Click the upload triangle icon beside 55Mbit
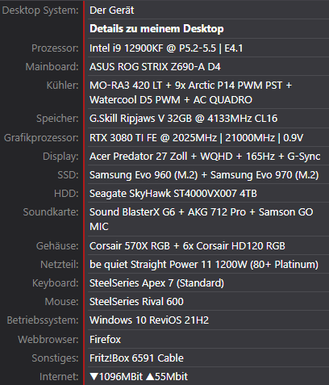 (150, 377)
